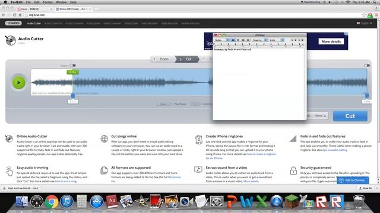The image size is (380, 213).
Task: Select justify alignment in TextEdit toolbar
Action: click(x=248, y=40)
